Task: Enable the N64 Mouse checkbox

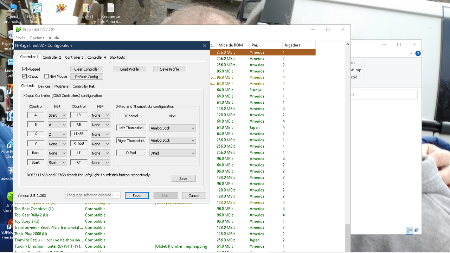Action: pyautogui.click(x=46, y=76)
